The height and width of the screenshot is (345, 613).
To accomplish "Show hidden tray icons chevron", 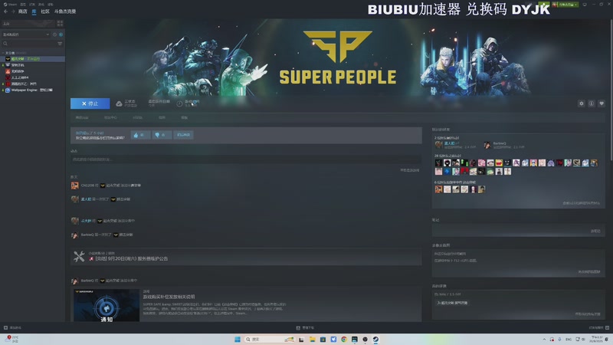I will point(544,339).
